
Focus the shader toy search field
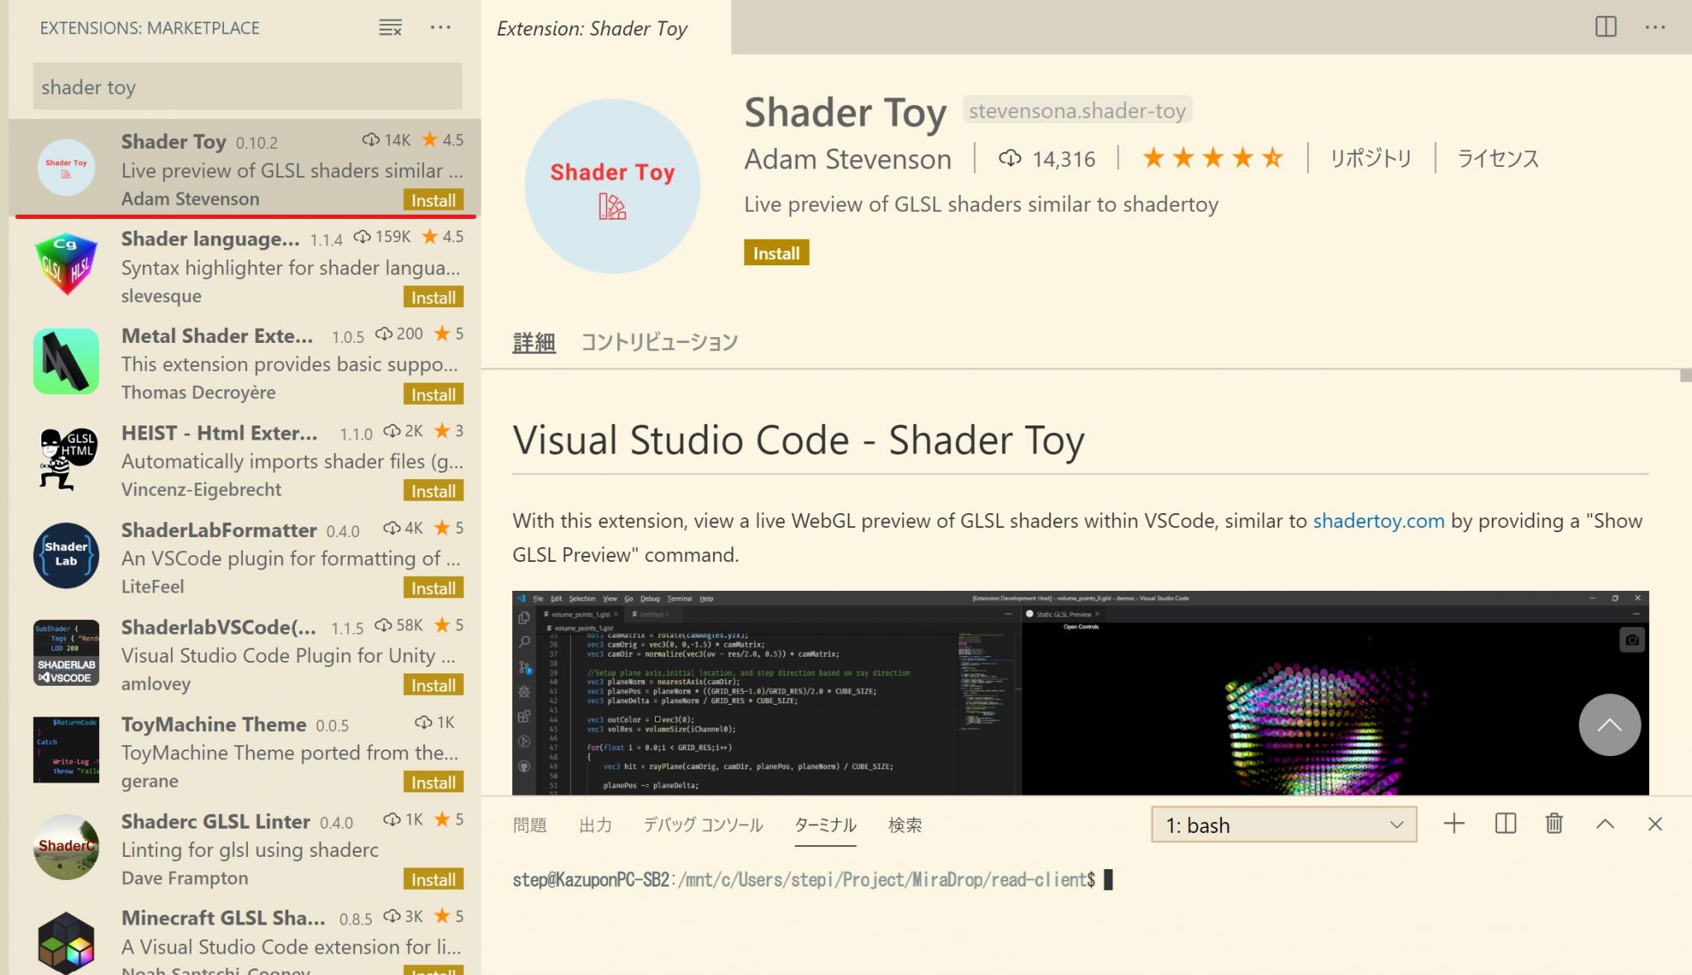(x=247, y=87)
